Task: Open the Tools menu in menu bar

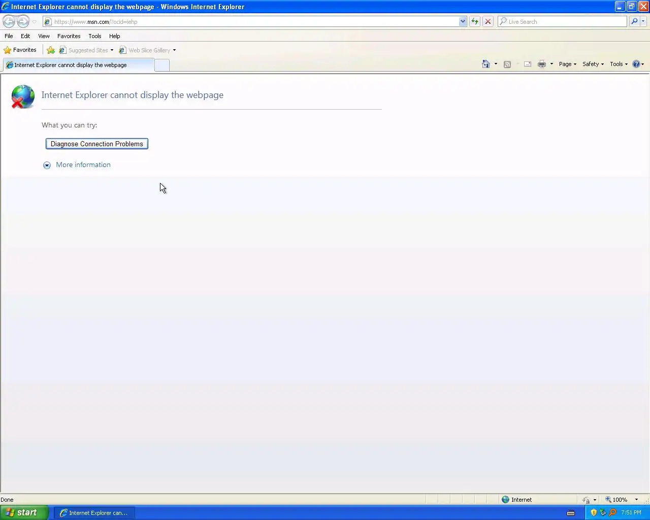Action: (94, 36)
